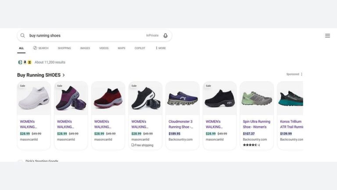Open the teal Konos Trillium shoe image
The image size is (337, 190).
[290, 98]
